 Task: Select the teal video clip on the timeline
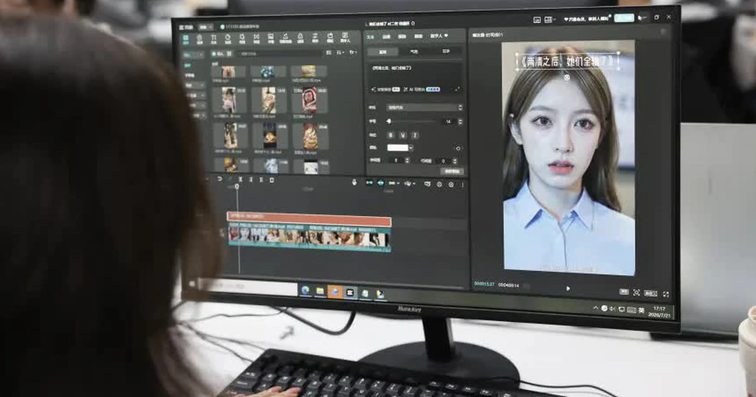(309, 238)
